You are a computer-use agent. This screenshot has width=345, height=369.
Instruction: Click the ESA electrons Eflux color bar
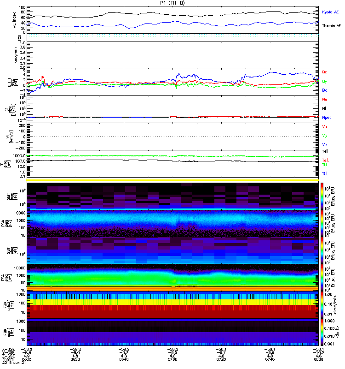point(322,278)
